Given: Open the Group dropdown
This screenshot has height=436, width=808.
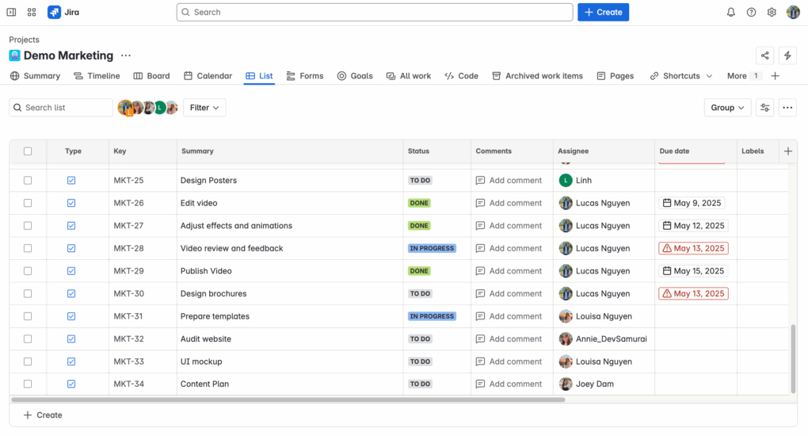Looking at the screenshot, I should [x=727, y=107].
